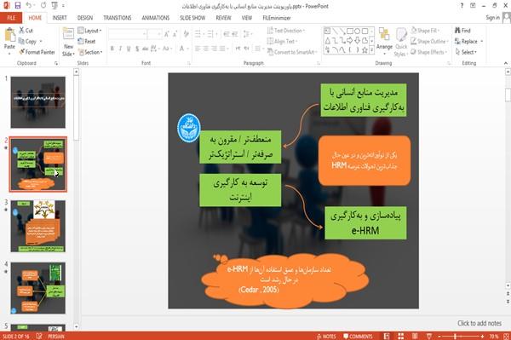
Task: Increase font size with large A icon
Action: point(167,34)
